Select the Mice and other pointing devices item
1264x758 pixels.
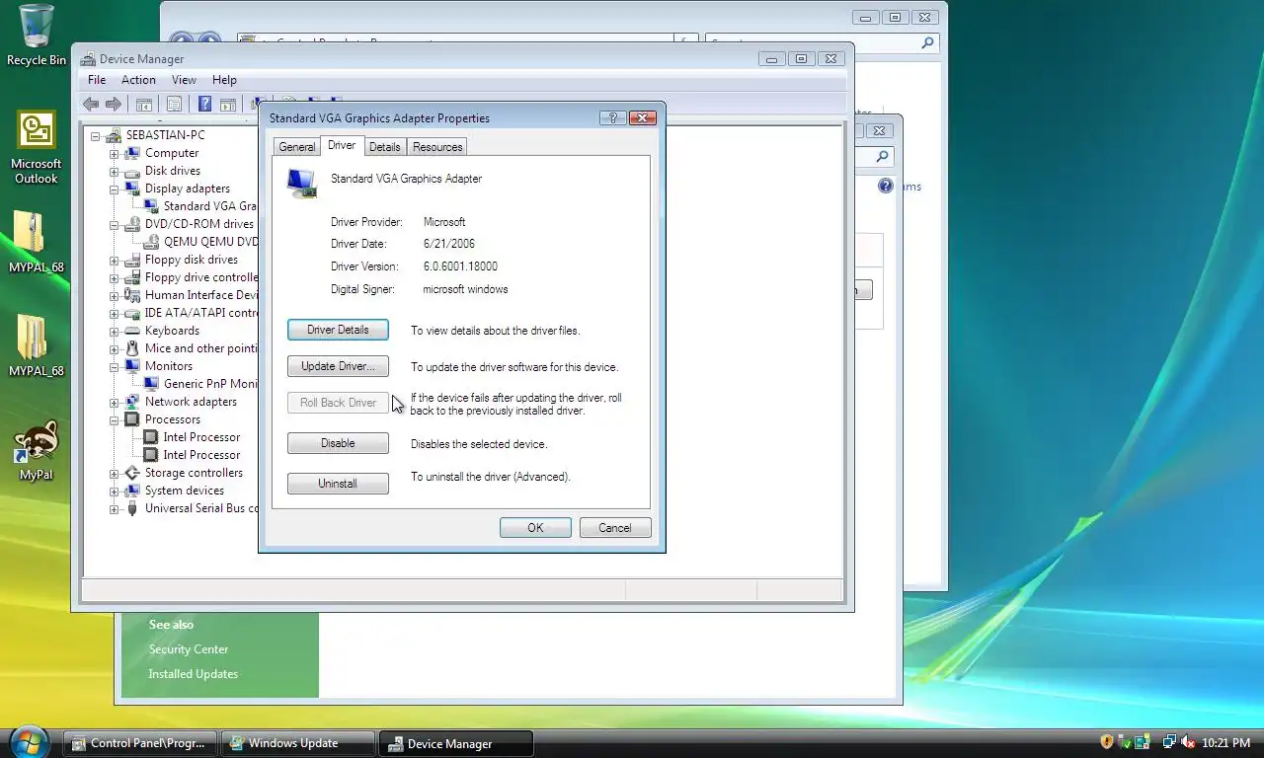click(192, 348)
